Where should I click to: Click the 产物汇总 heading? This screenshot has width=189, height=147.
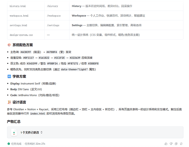(x=14, y=122)
